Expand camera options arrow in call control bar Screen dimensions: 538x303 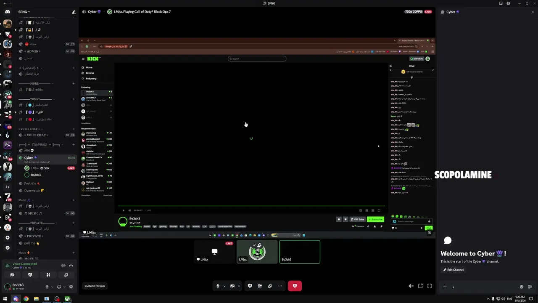click(239, 286)
